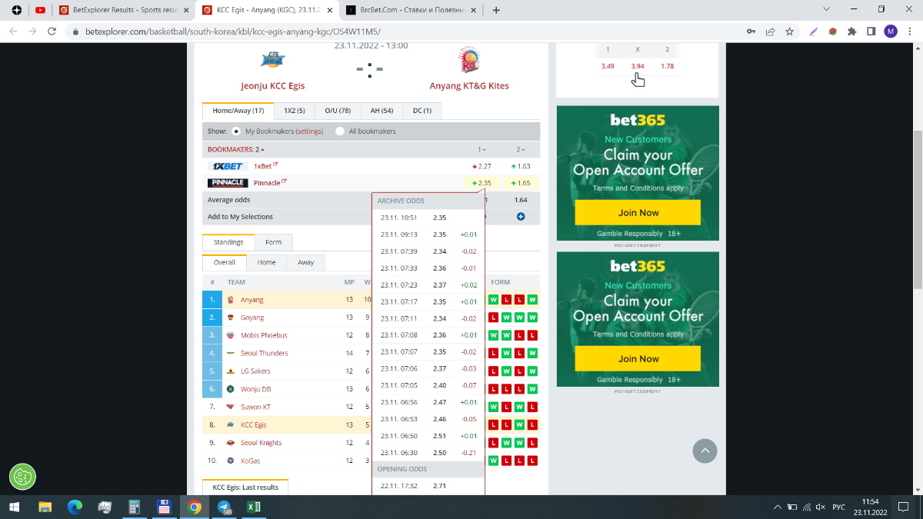Switch to the Away standings tab

point(305,262)
